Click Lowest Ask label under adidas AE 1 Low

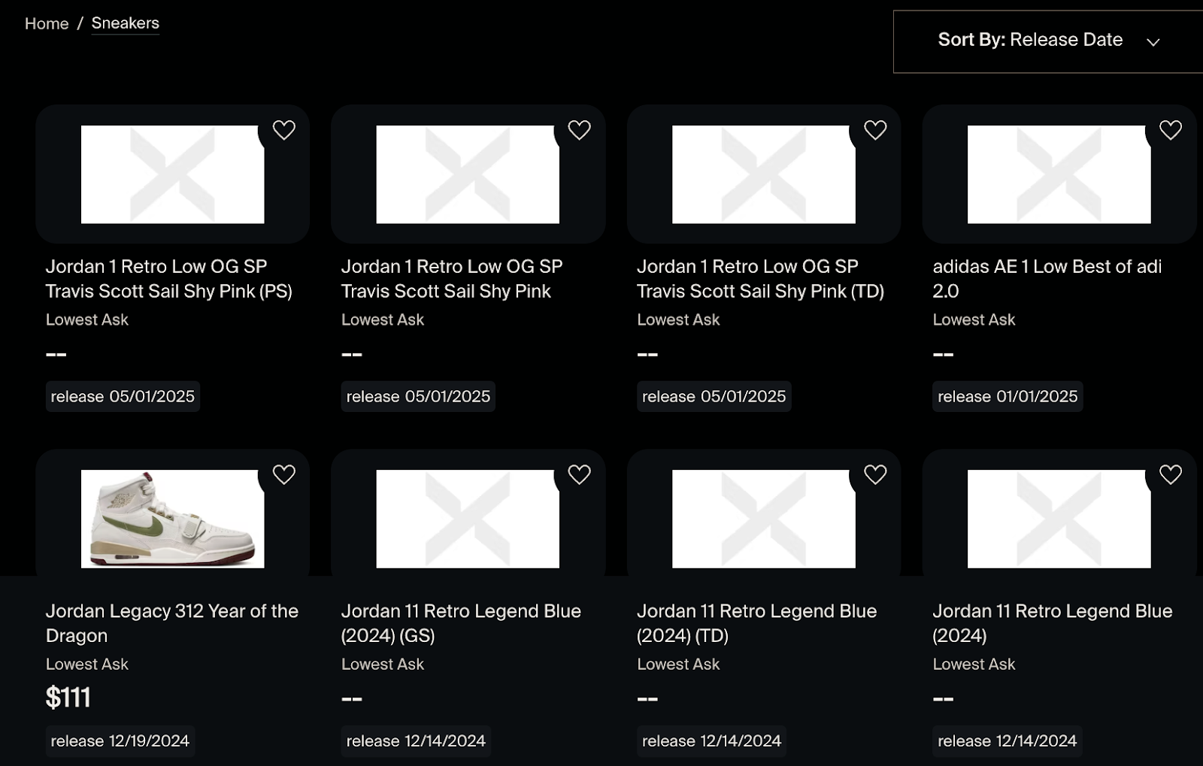pos(974,319)
